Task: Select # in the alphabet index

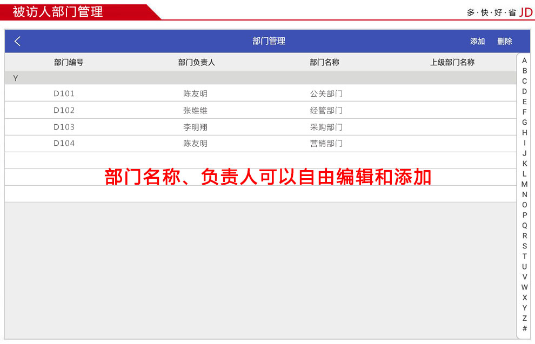Action: pyautogui.click(x=524, y=328)
